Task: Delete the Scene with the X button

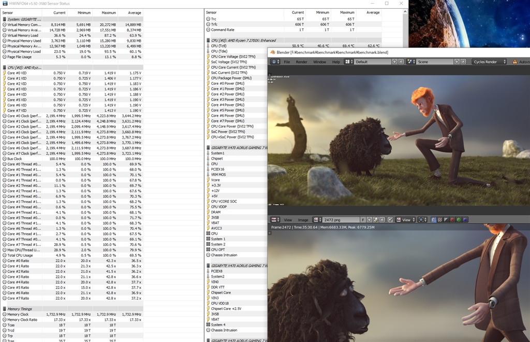Action: (x=463, y=62)
